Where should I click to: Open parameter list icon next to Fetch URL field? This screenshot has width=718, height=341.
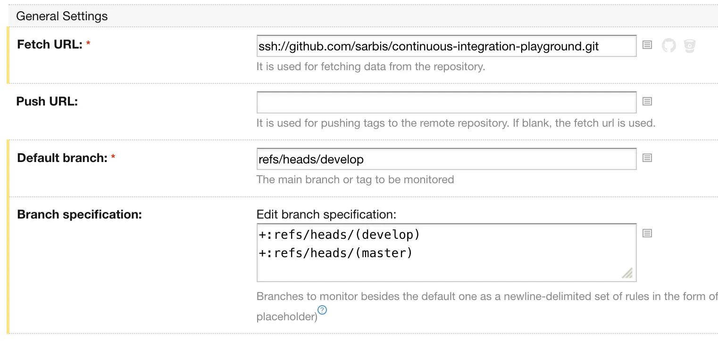[647, 45]
